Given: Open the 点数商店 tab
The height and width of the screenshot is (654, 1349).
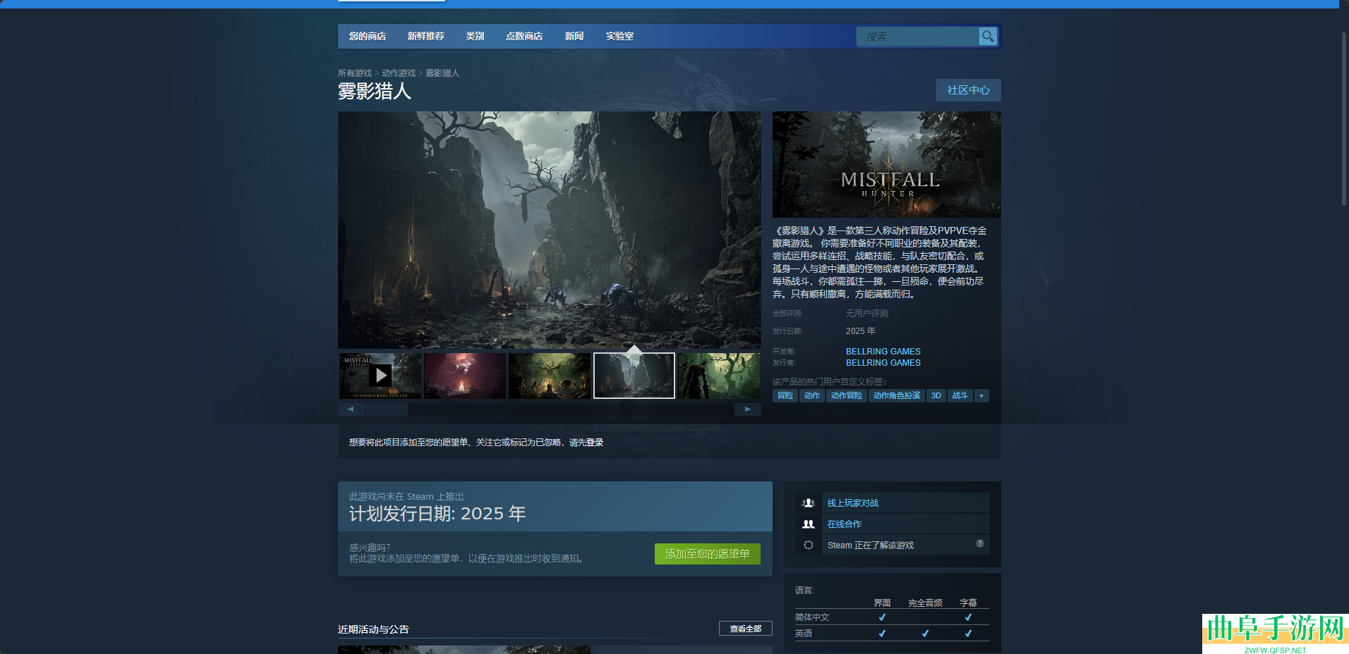Looking at the screenshot, I should [x=524, y=36].
